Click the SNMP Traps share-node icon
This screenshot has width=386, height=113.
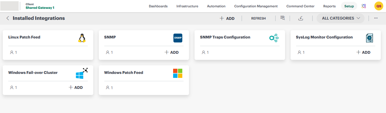click(x=274, y=38)
